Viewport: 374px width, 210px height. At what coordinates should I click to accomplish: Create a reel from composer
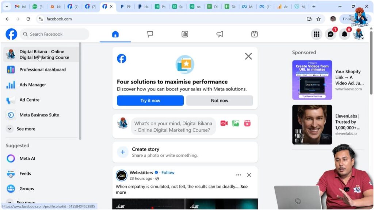pyautogui.click(x=247, y=123)
